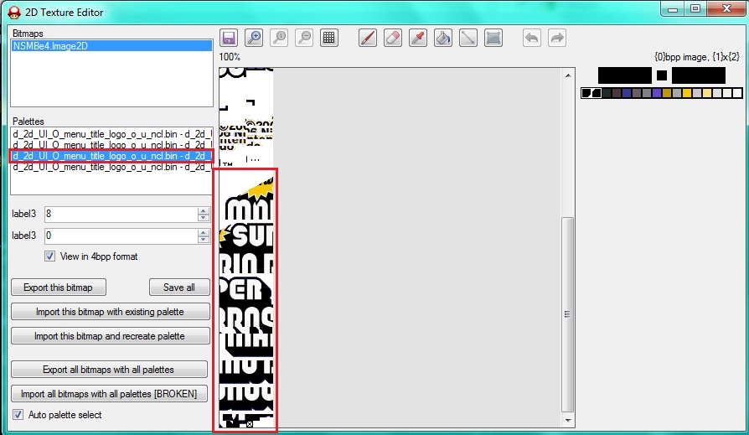This screenshot has width=749, height=435.
Task: Toggle the Auto palette select checkbox
Action: click(x=18, y=414)
